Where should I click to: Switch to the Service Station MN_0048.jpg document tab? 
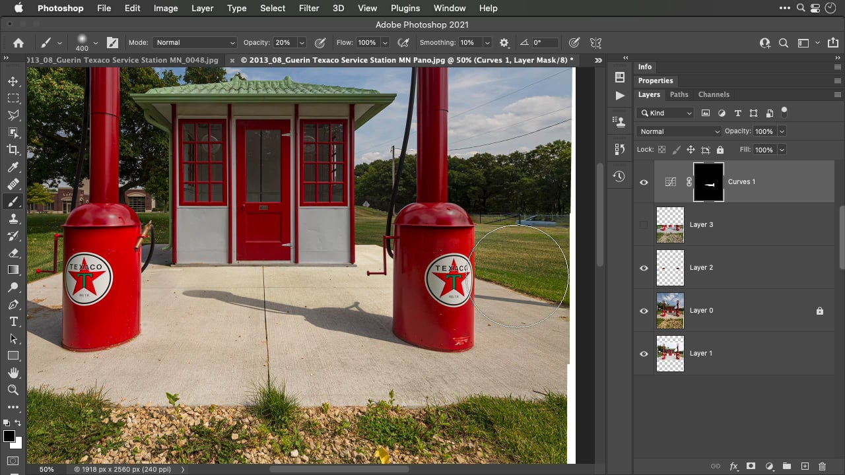[x=123, y=60]
